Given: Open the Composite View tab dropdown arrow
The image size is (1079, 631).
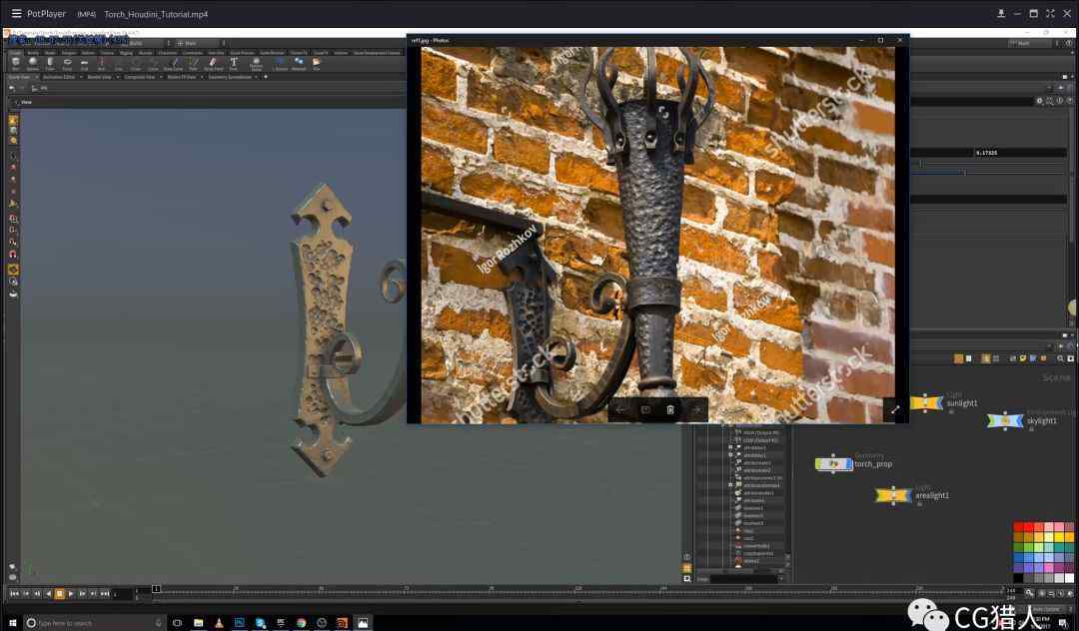Looking at the screenshot, I should pyautogui.click(x=160, y=77).
